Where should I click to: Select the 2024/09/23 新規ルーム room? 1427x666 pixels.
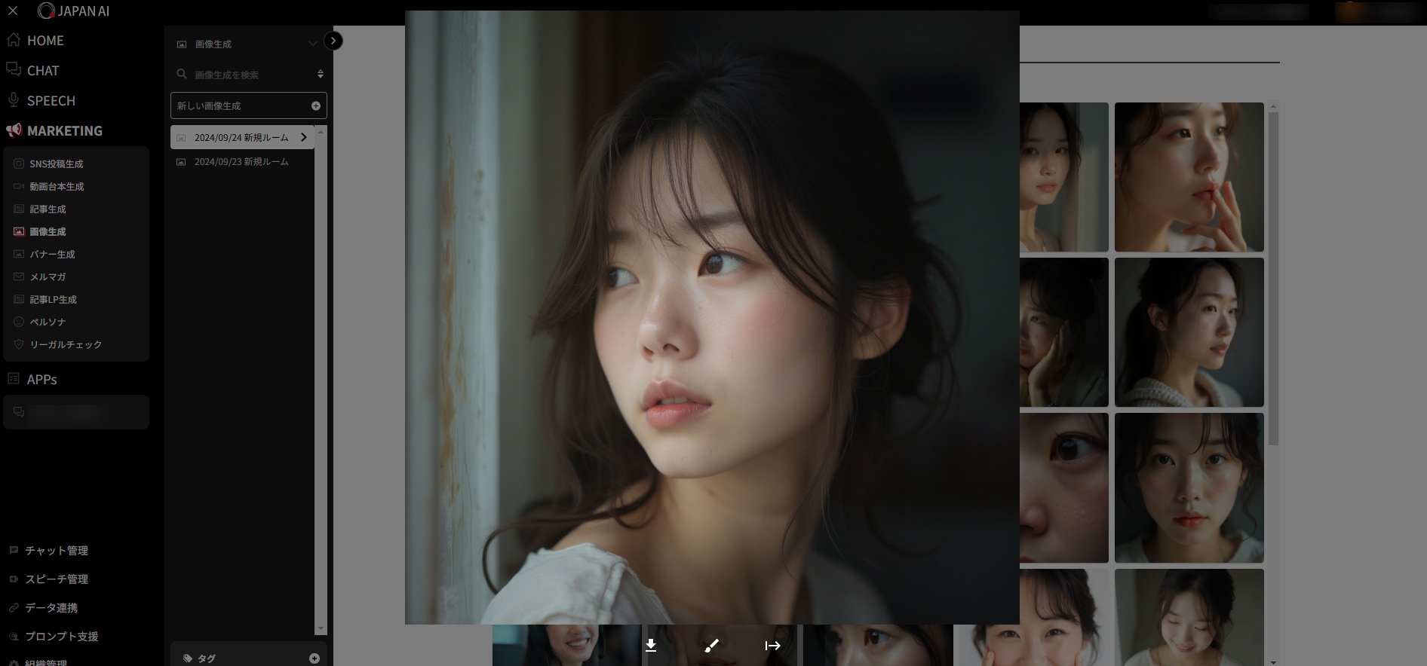coord(241,162)
